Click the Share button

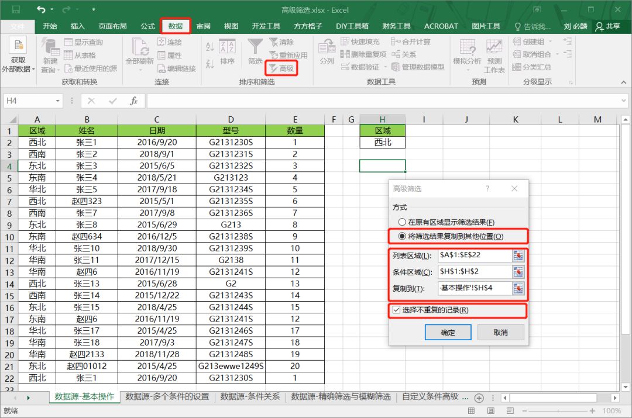pyautogui.click(x=608, y=26)
